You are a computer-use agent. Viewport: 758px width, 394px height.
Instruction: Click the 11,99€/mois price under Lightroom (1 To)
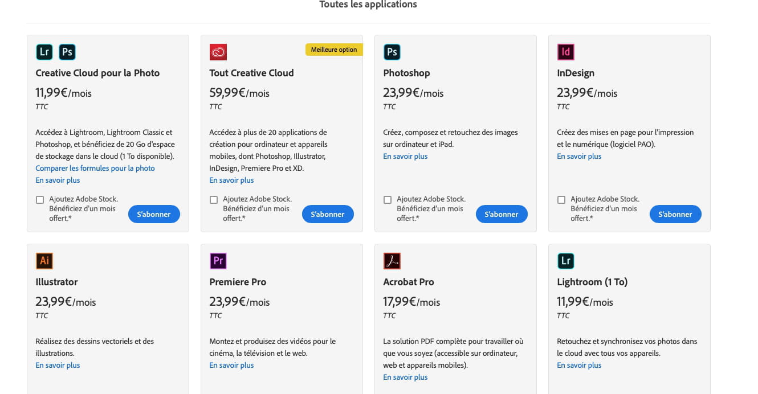click(x=585, y=302)
